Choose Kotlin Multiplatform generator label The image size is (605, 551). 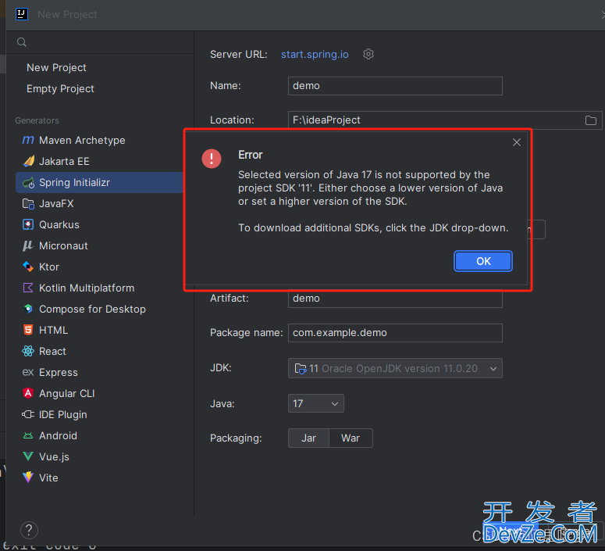click(87, 288)
